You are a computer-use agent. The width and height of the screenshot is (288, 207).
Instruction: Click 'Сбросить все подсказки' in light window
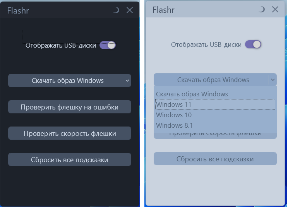pyautogui.click(x=215, y=159)
